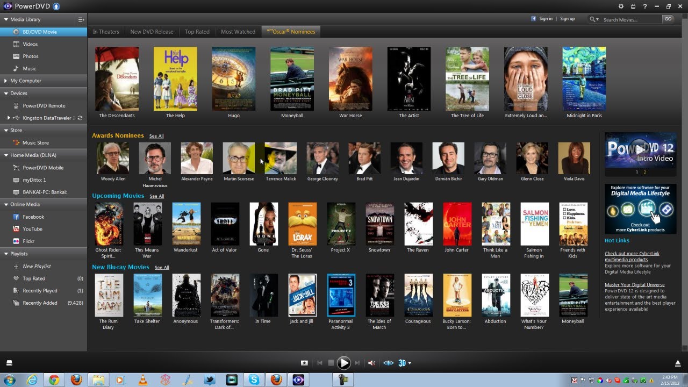
Task: Click the large play button
Action: tap(344, 363)
